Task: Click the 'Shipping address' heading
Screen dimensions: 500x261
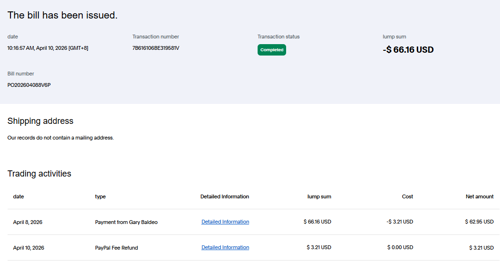Action: coord(40,121)
